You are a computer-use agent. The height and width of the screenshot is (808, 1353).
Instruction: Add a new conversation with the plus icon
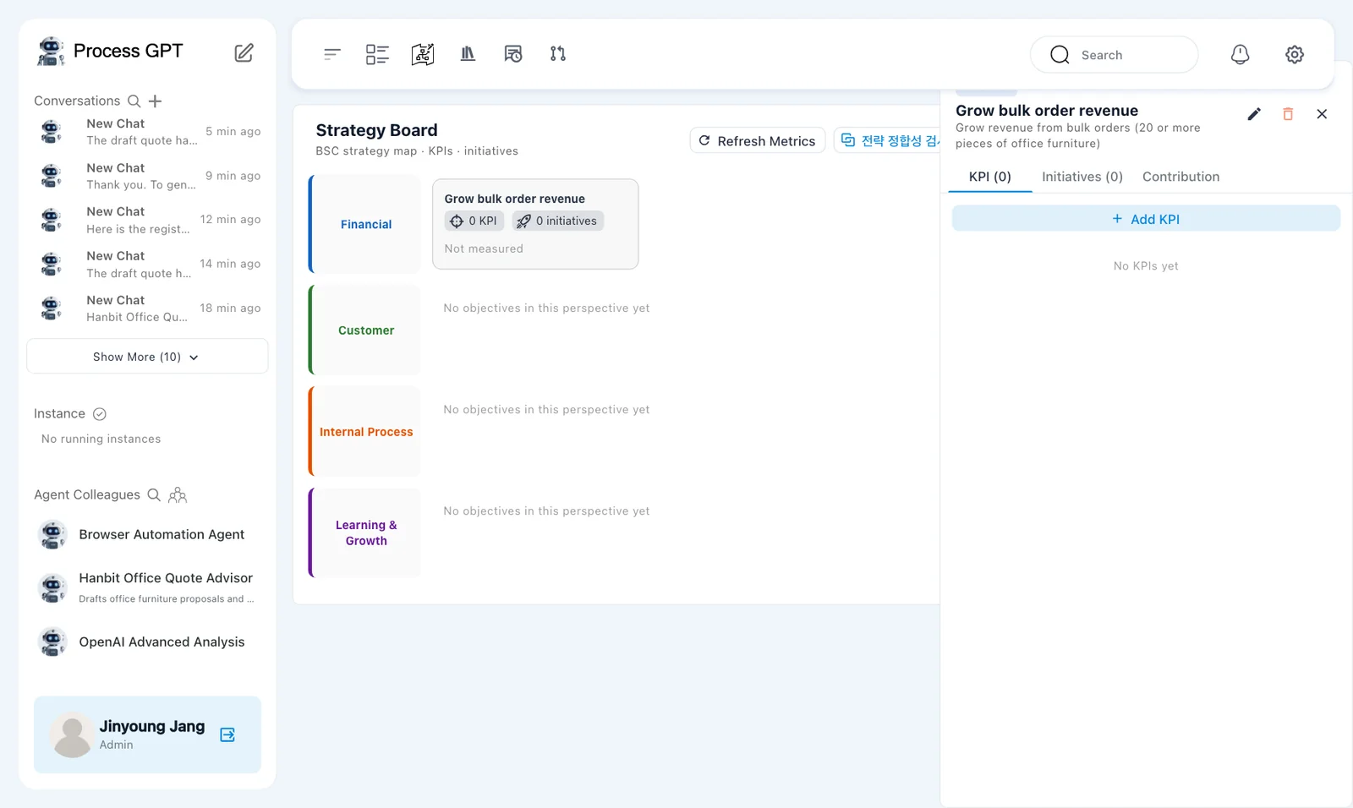click(155, 101)
